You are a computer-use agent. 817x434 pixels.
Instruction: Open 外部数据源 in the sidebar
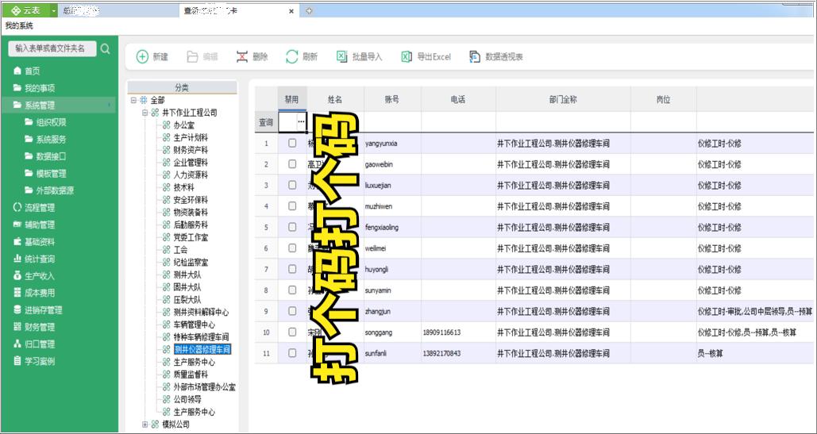pyautogui.click(x=55, y=190)
